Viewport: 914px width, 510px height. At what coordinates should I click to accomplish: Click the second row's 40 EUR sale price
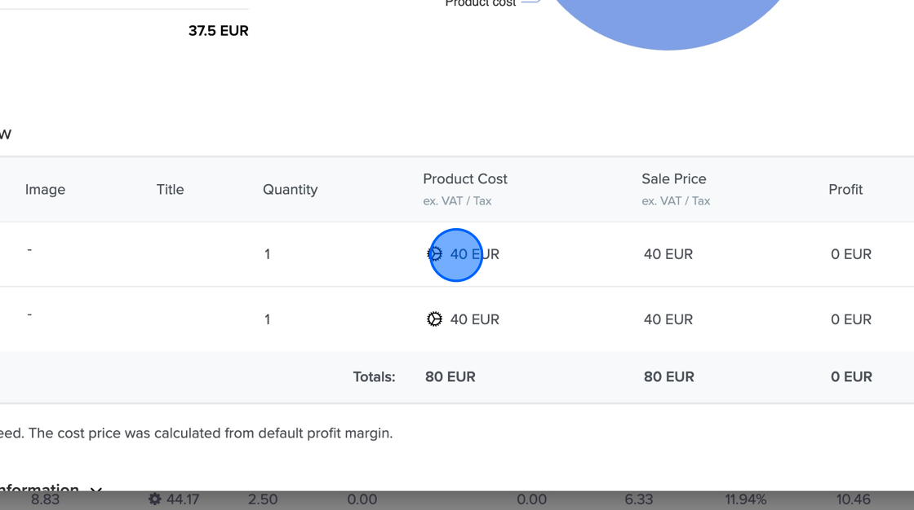click(x=668, y=319)
